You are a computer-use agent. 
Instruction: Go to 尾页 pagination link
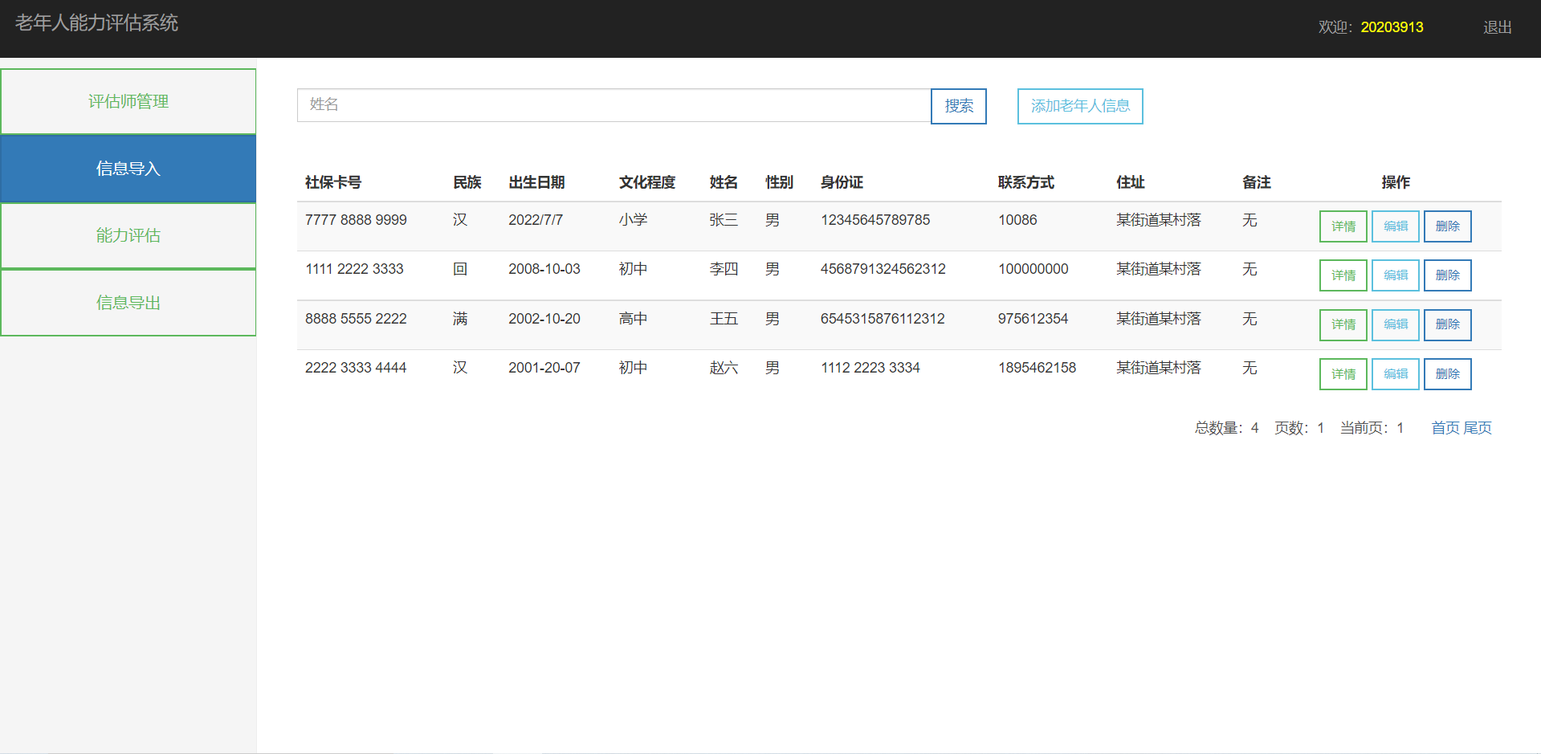(x=1478, y=428)
